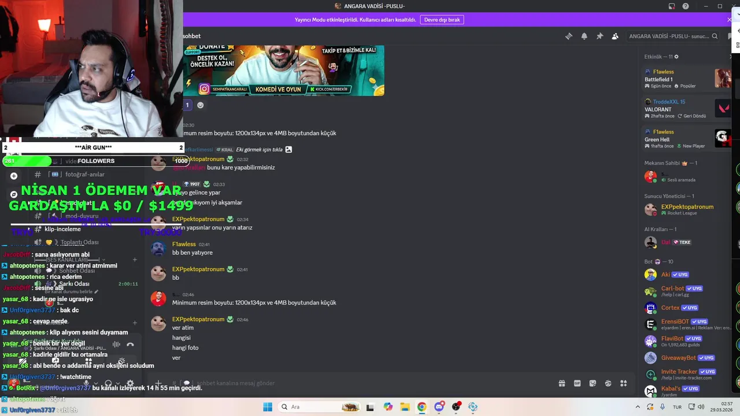Disconnect from voice with the hang-up icon
The width and height of the screenshot is (740, 416).
click(130, 344)
